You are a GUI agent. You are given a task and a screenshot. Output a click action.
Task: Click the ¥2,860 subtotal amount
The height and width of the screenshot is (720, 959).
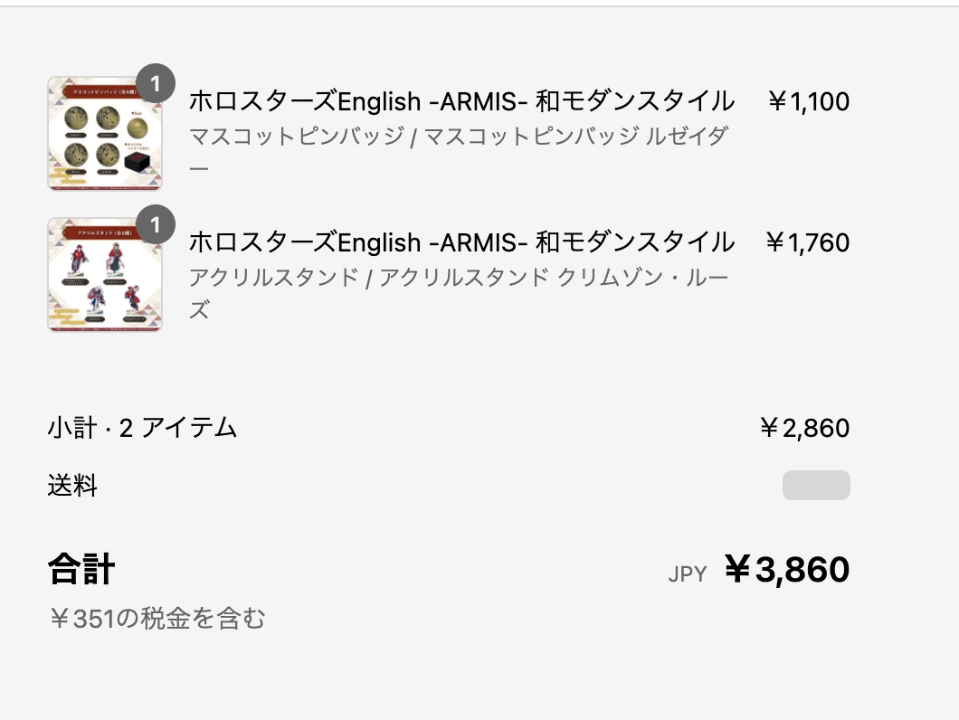tap(804, 428)
